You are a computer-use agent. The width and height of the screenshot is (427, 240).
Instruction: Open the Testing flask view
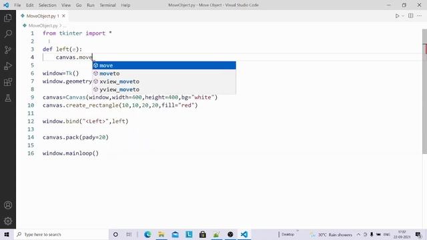8,98
